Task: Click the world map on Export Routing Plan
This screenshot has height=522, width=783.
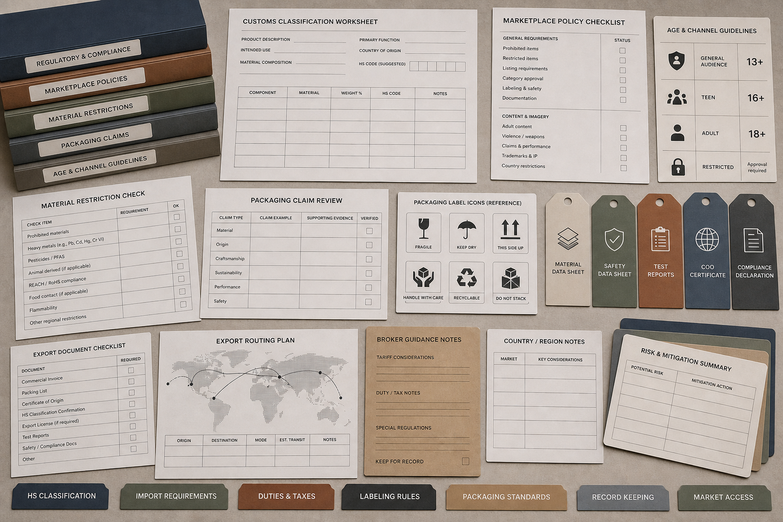Action: (x=257, y=390)
